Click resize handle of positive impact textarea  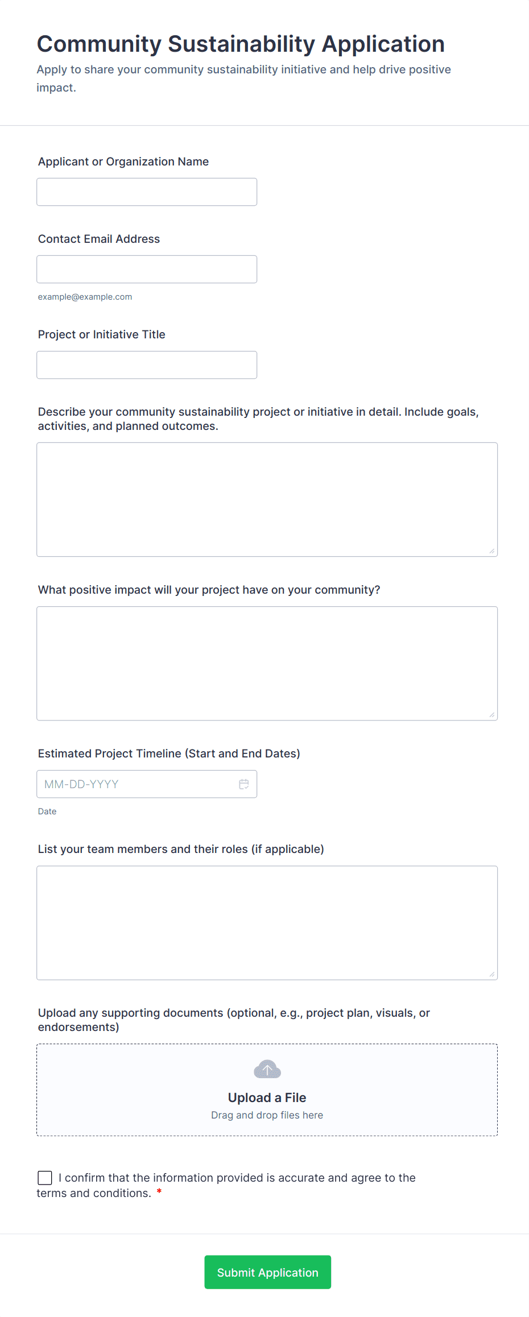coord(492,715)
